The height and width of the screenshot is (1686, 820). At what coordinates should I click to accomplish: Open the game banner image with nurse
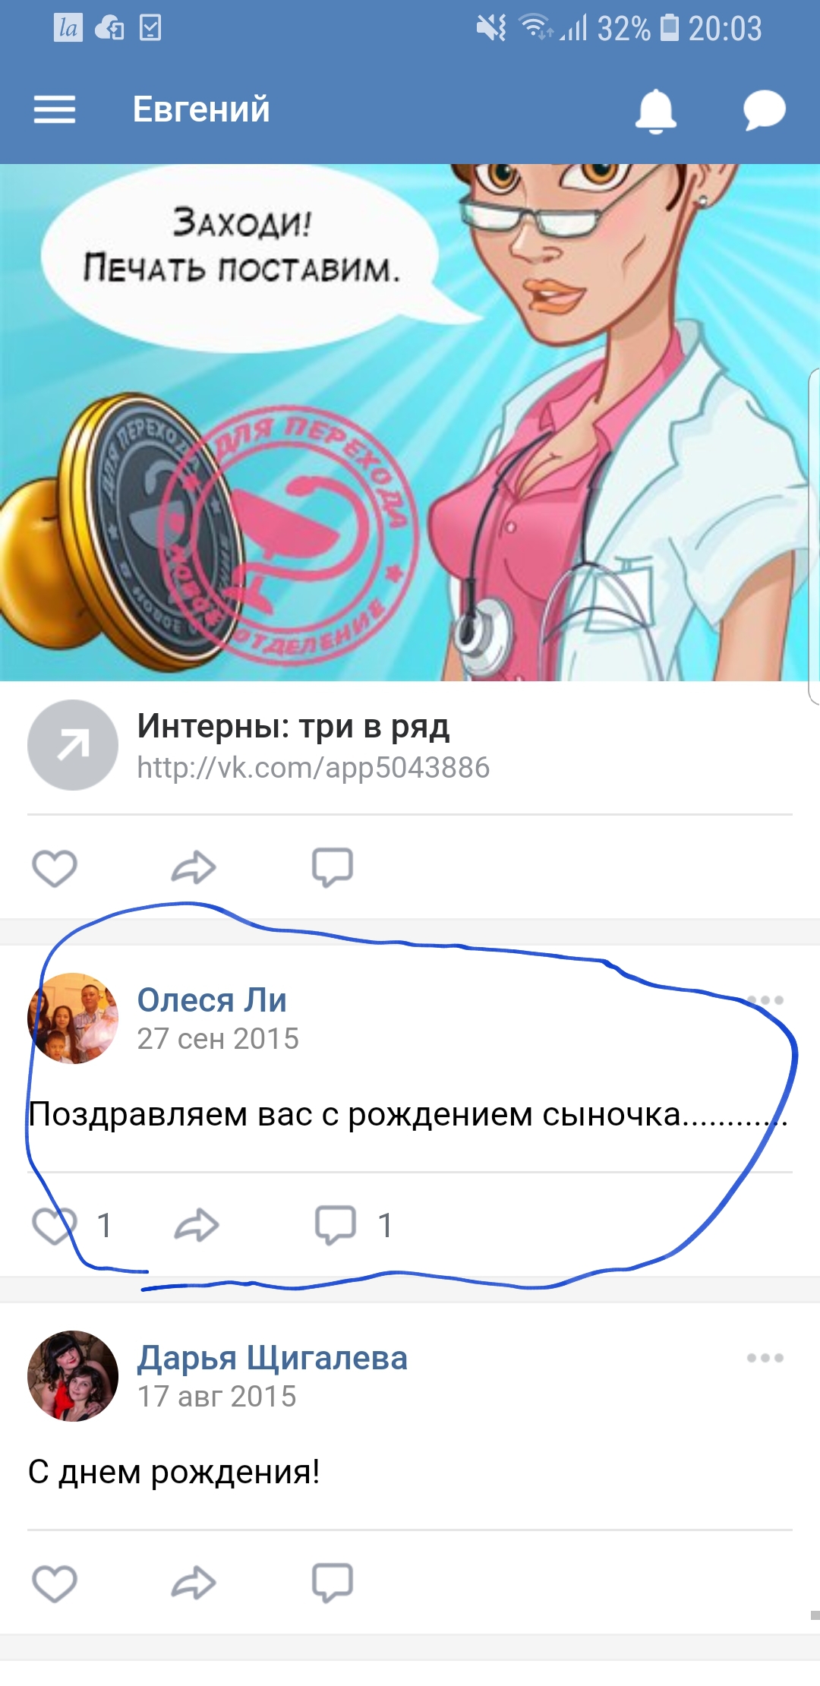410,422
